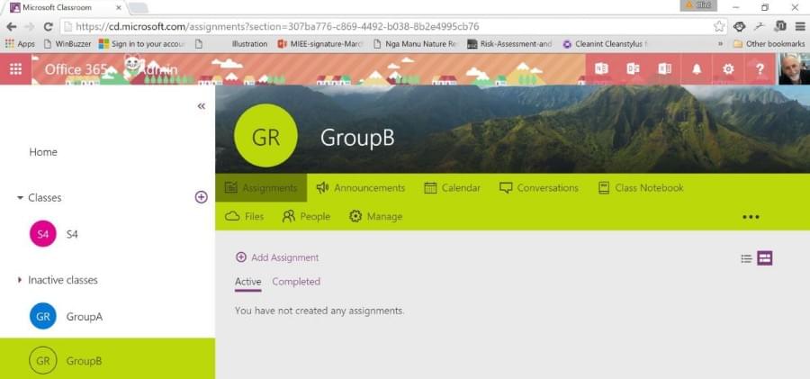The image size is (810, 379).
Task: Open Illustration bookmark
Action: pyautogui.click(x=249, y=44)
